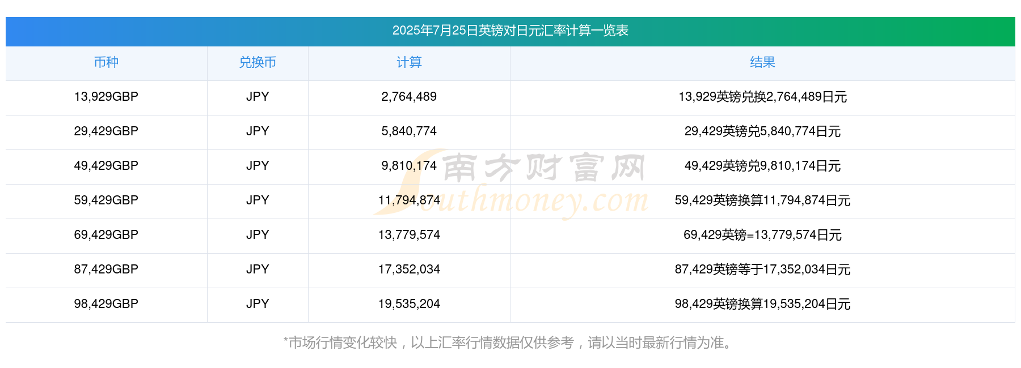Select the cell '69,429GBP'
The height and width of the screenshot is (368, 1021).
coord(106,235)
